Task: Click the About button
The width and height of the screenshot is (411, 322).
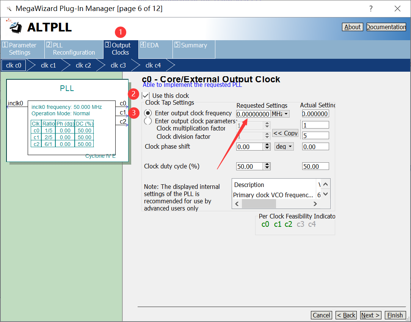Action: click(x=353, y=27)
